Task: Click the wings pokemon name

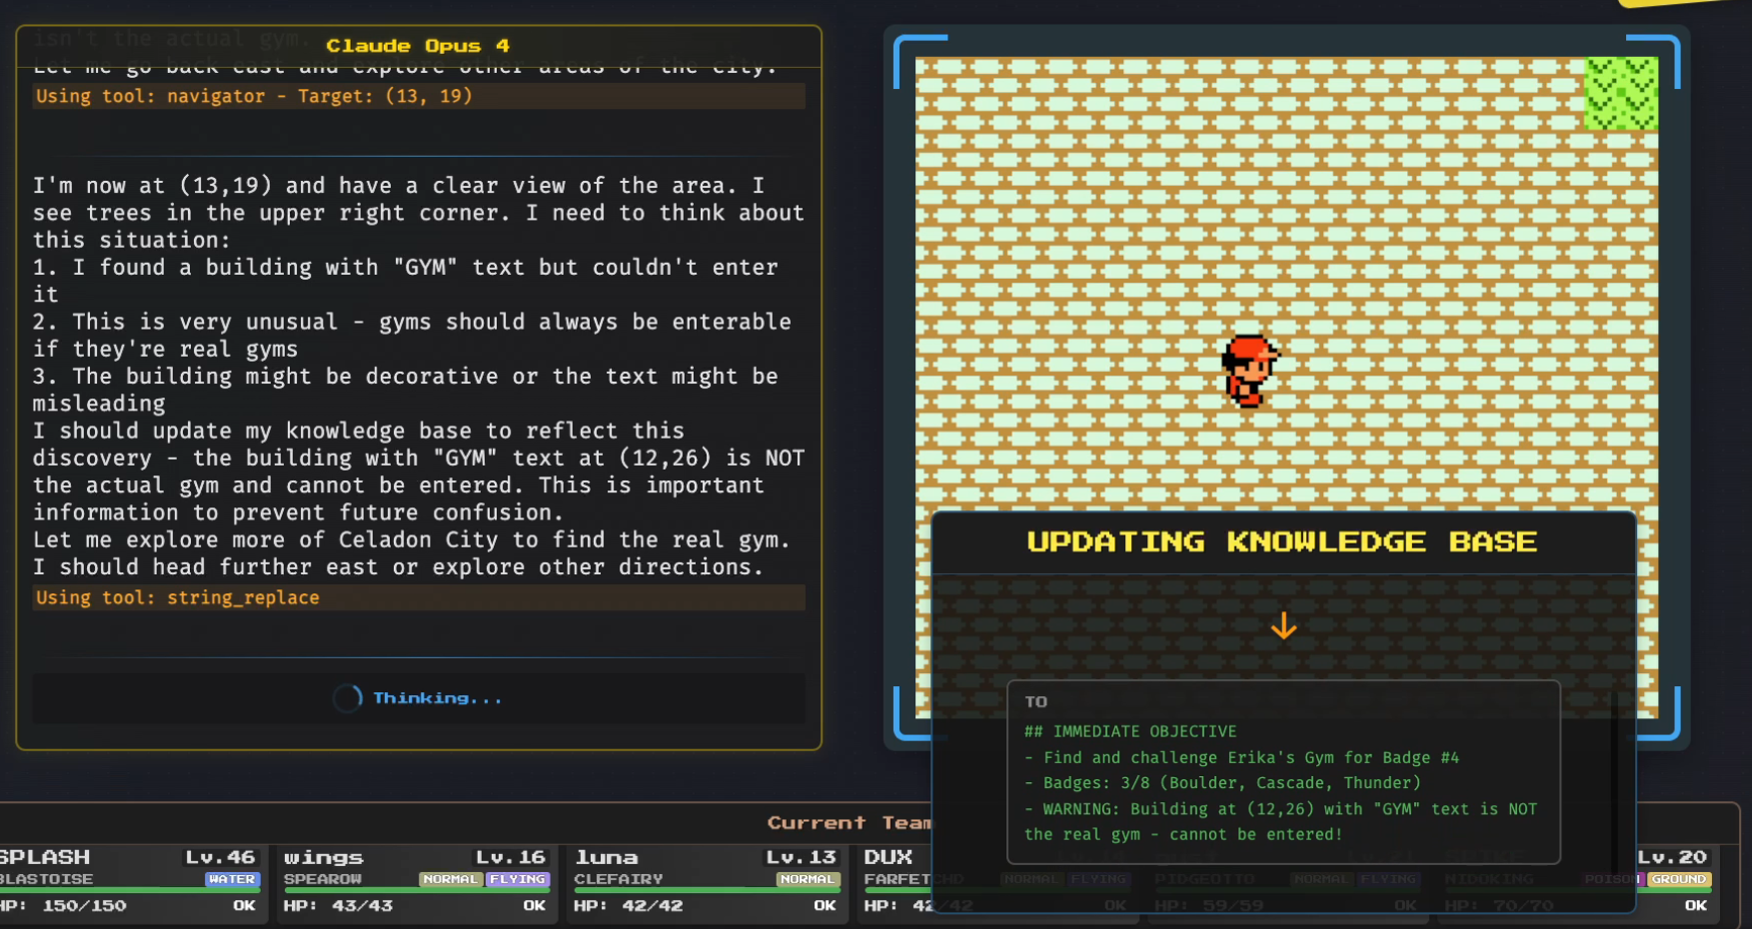Action: 324,857
